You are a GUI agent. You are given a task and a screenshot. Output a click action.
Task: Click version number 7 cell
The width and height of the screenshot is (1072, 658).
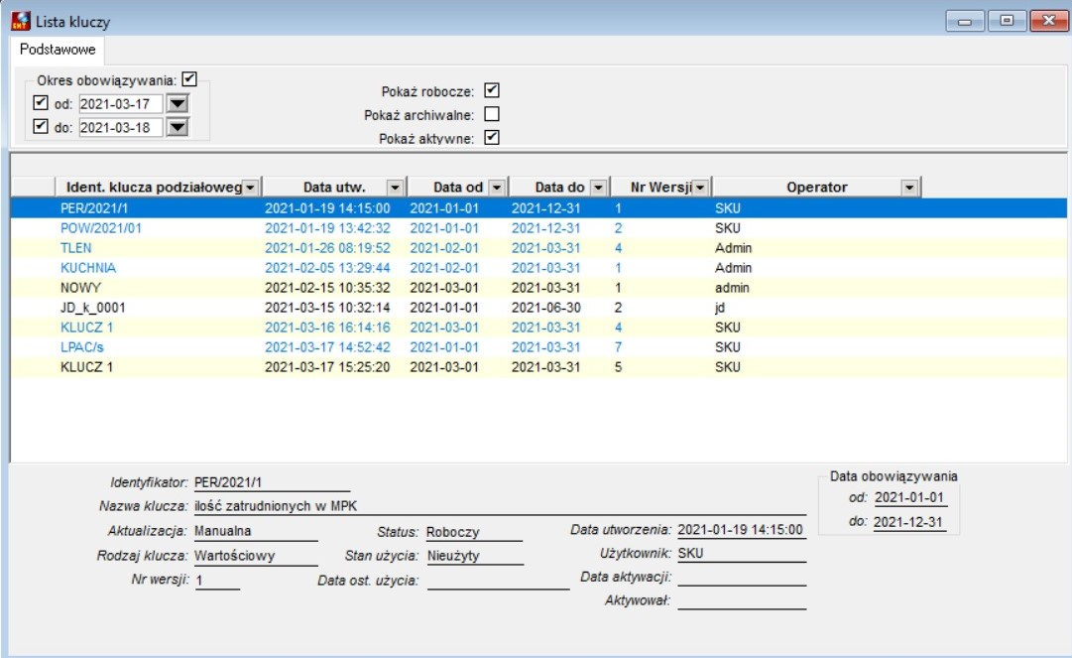coord(618,346)
